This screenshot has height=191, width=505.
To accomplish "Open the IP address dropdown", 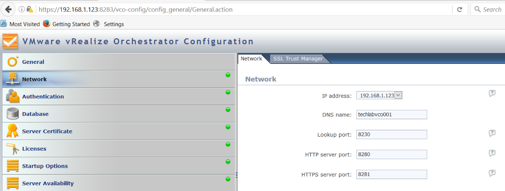I will coord(379,95).
